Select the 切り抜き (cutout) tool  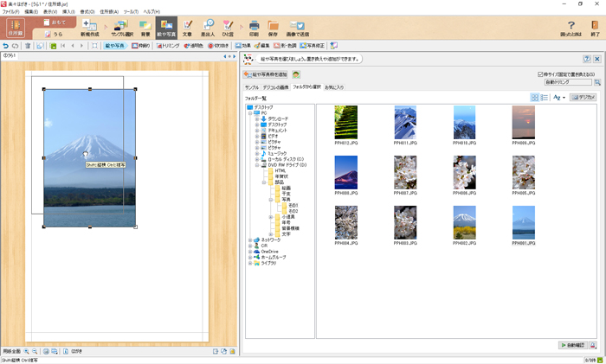pos(217,45)
